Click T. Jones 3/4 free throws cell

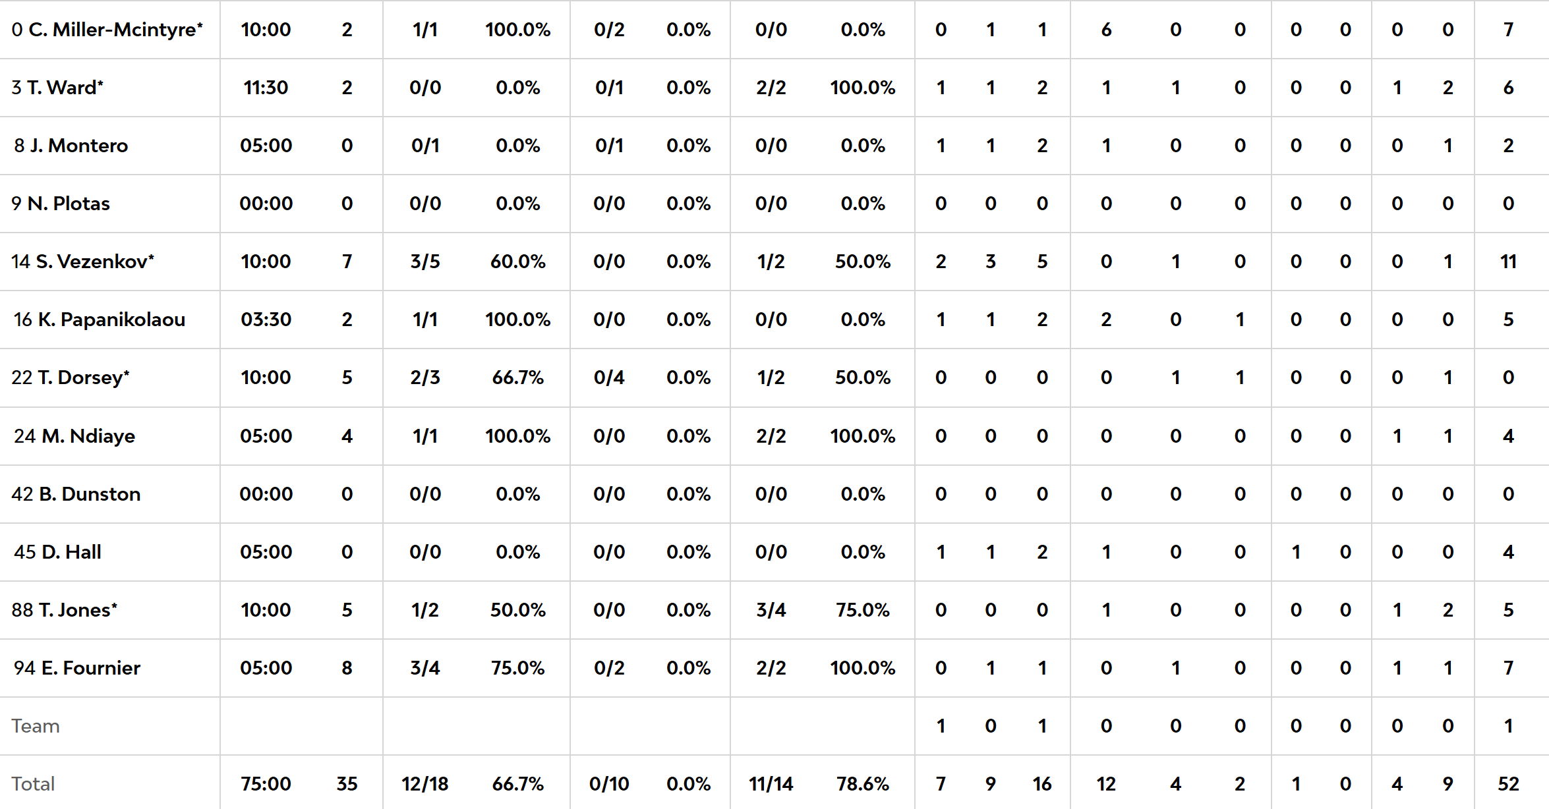[771, 610]
